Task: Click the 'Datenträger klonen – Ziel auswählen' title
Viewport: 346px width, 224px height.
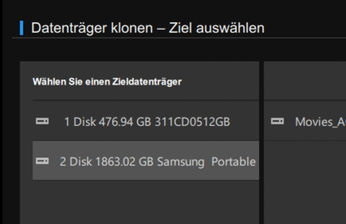Action: (x=148, y=28)
